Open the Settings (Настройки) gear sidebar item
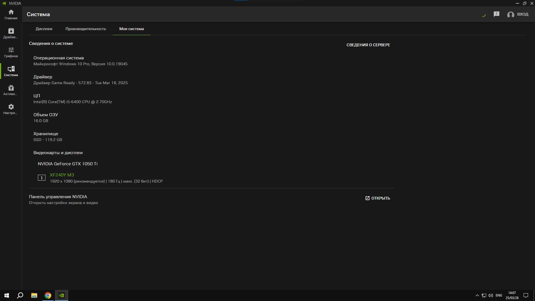Viewport: 535px width, 301px height. tap(11, 109)
